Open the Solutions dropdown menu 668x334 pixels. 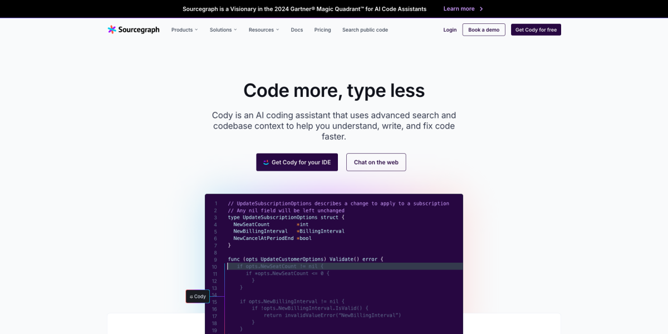click(x=223, y=30)
